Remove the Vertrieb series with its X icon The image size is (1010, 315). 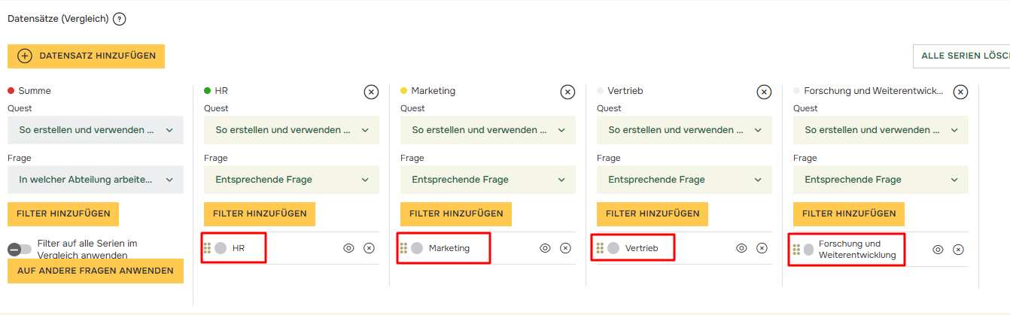point(764,92)
